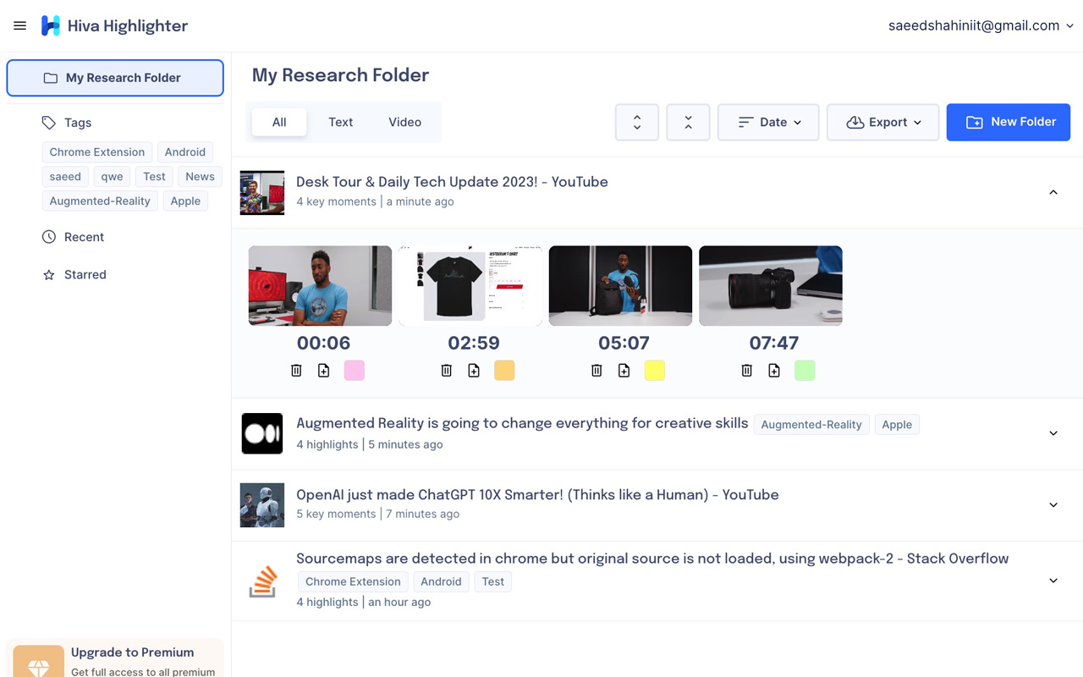Viewport: 1083px width, 677px height.
Task: Change the pink color of 00:06 moment
Action: tap(355, 370)
